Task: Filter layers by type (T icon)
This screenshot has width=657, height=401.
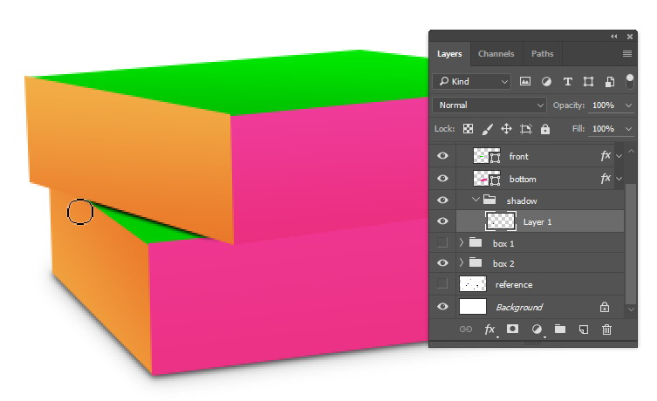Action: 567,81
